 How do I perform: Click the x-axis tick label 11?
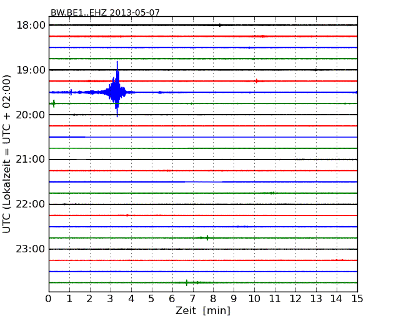pyautogui.click(x=275, y=299)
